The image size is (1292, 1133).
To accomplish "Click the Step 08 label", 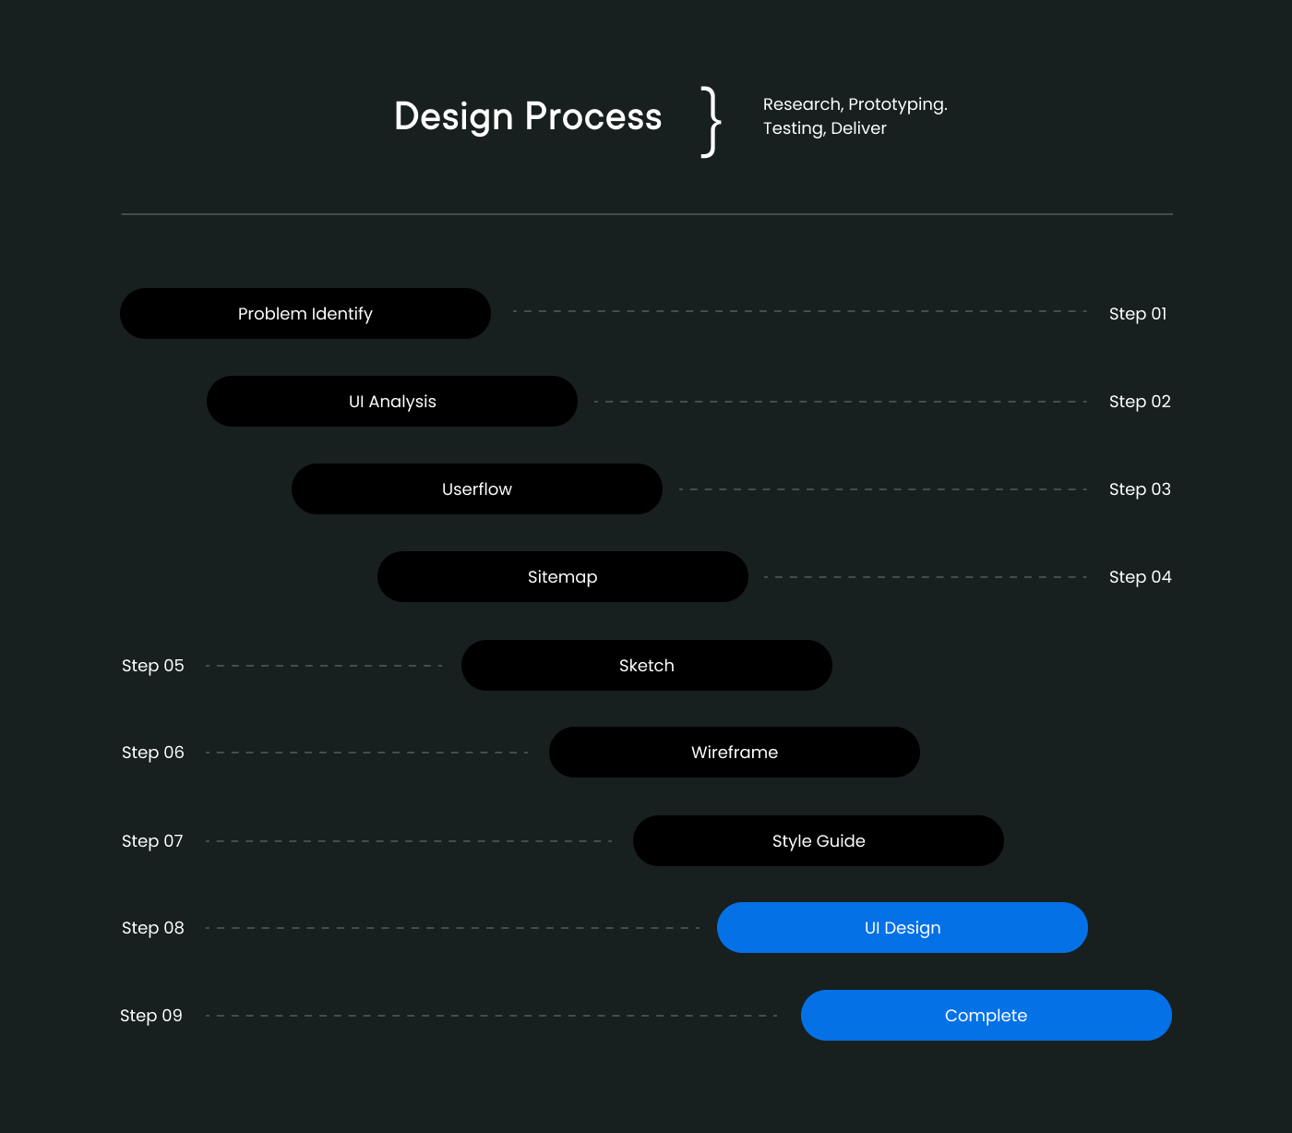I will pyautogui.click(x=153, y=928).
